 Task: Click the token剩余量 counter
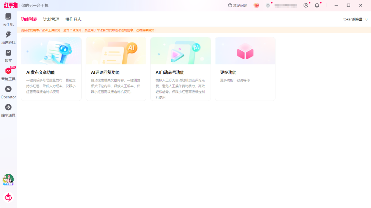[x=356, y=19]
